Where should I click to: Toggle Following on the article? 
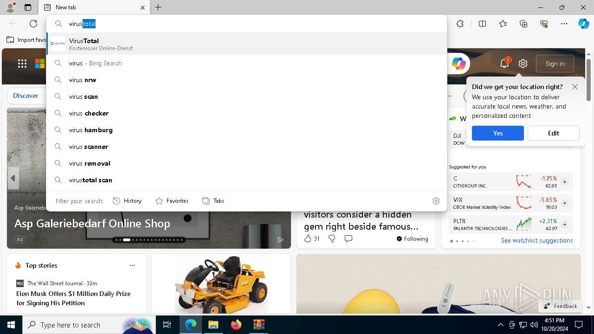click(x=412, y=239)
